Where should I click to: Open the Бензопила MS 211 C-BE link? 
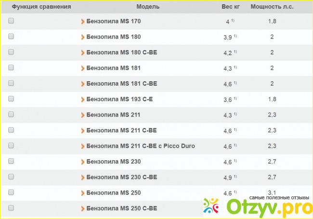121,130
